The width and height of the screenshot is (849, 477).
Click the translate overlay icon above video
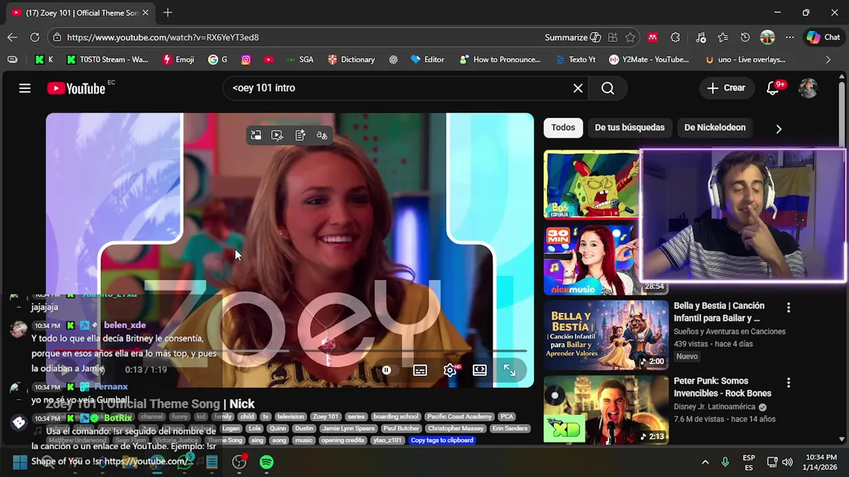point(322,135)
